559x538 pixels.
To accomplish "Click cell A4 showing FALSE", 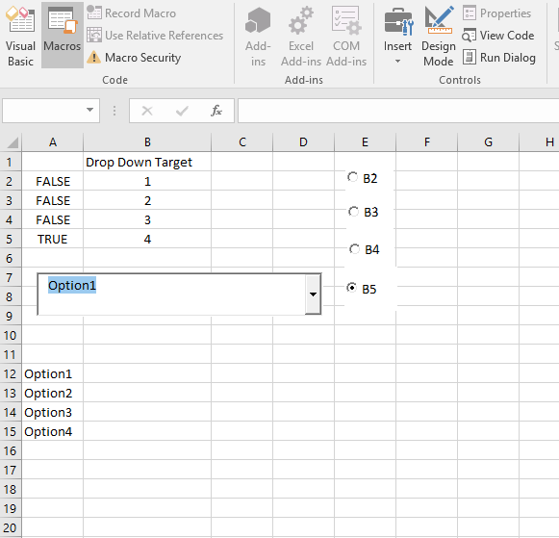I will click(x=53, y=220).
